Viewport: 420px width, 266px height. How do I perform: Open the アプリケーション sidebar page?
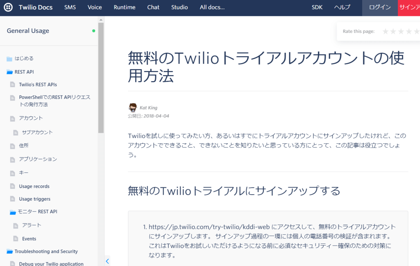click(38, 159)
